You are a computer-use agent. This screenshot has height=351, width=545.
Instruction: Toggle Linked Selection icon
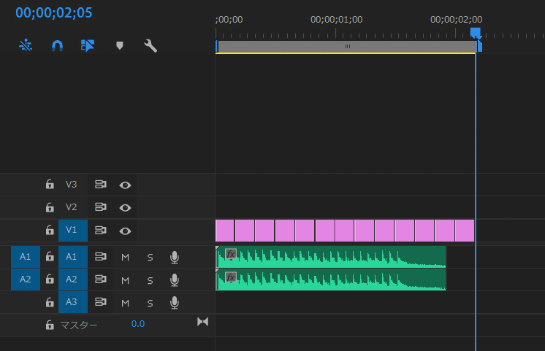[x=88, y=45]
